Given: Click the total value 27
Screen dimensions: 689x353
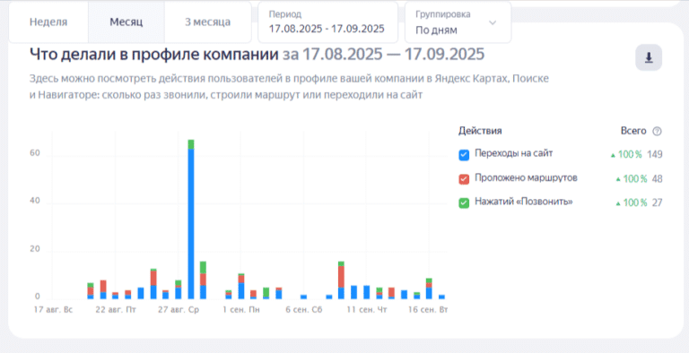Looking at the screenshot, I should tap(657, 202).
